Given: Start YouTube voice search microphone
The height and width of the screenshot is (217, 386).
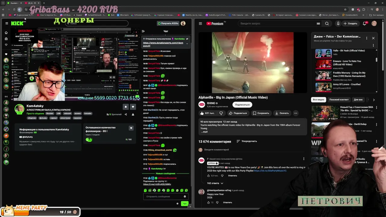Looking at the screenshot, I should 338,24.
